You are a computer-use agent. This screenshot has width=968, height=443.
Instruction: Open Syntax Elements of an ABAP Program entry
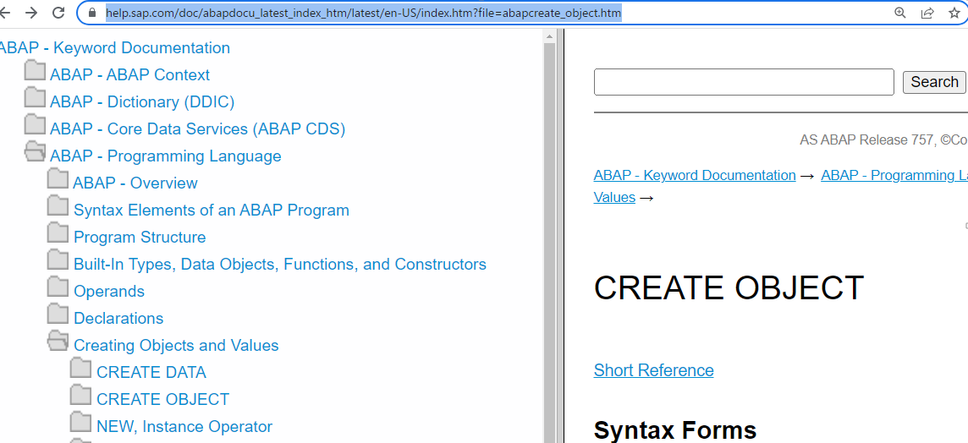pos(212,211)
